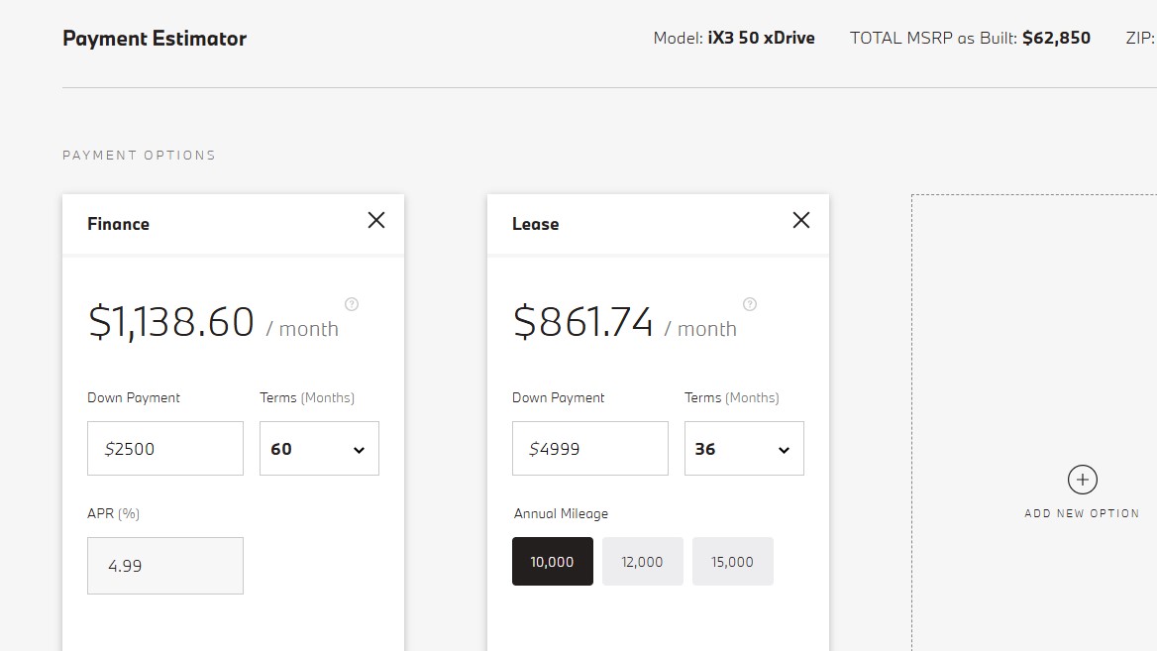Click the Lease terms chevron arrow
The width and height of the screenshot is (1157, 651).
[785, 450]
